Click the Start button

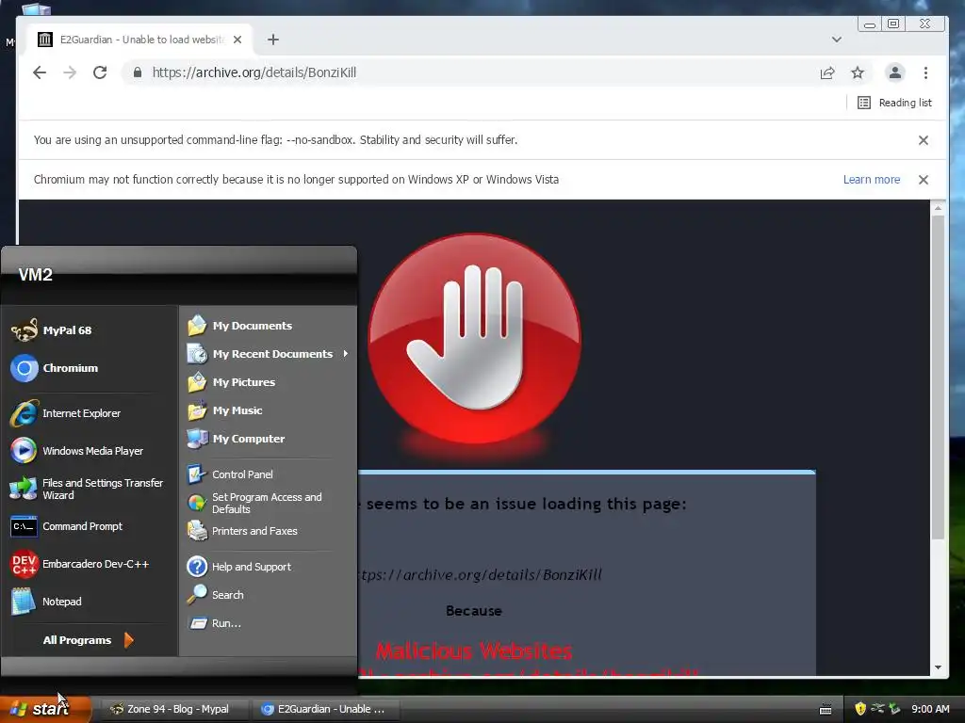tap(45, 709)
